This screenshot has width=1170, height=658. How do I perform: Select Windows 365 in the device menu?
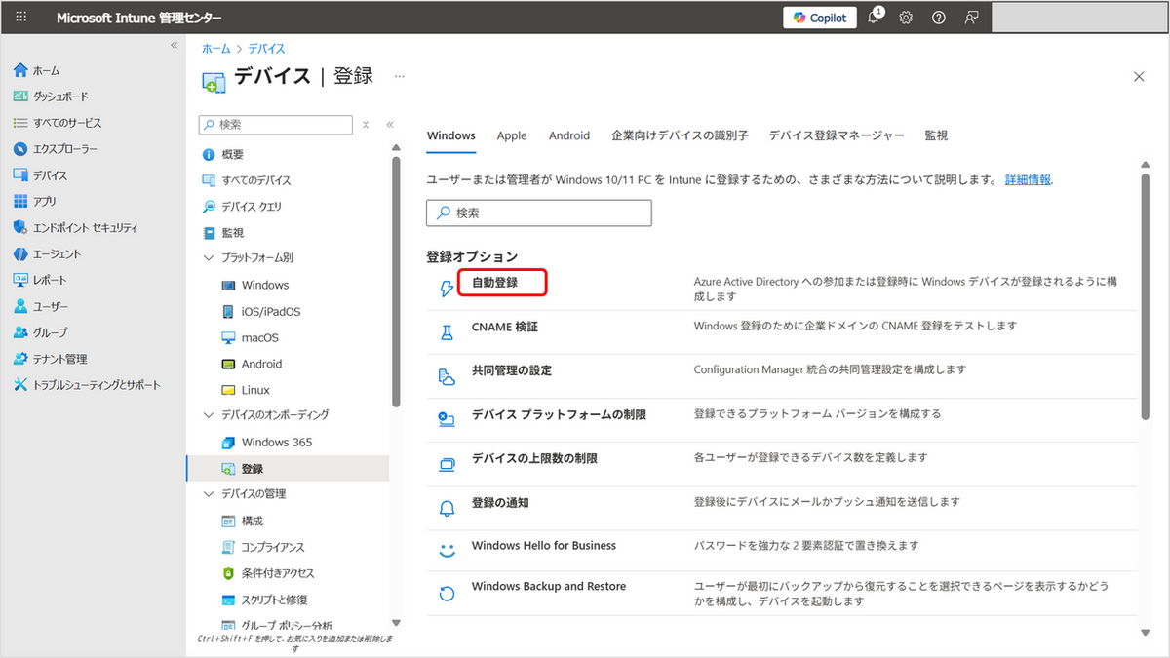[x=276, y=442]
